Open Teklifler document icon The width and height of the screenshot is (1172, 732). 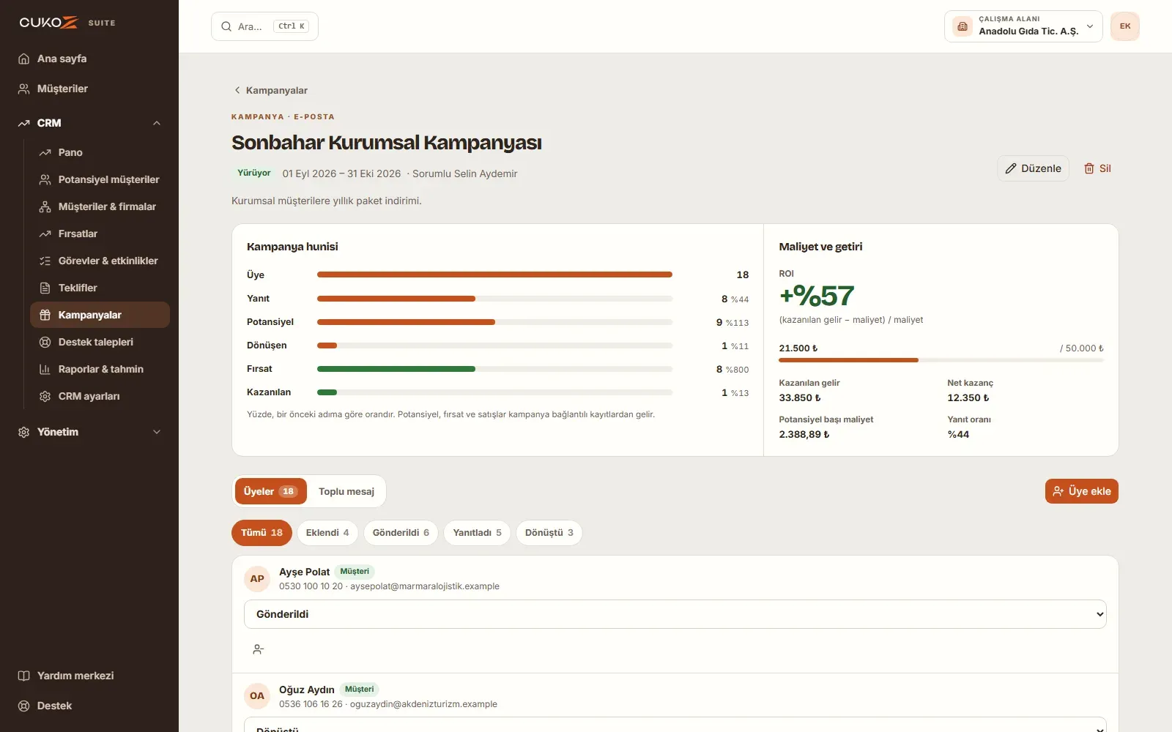(45, 288)
